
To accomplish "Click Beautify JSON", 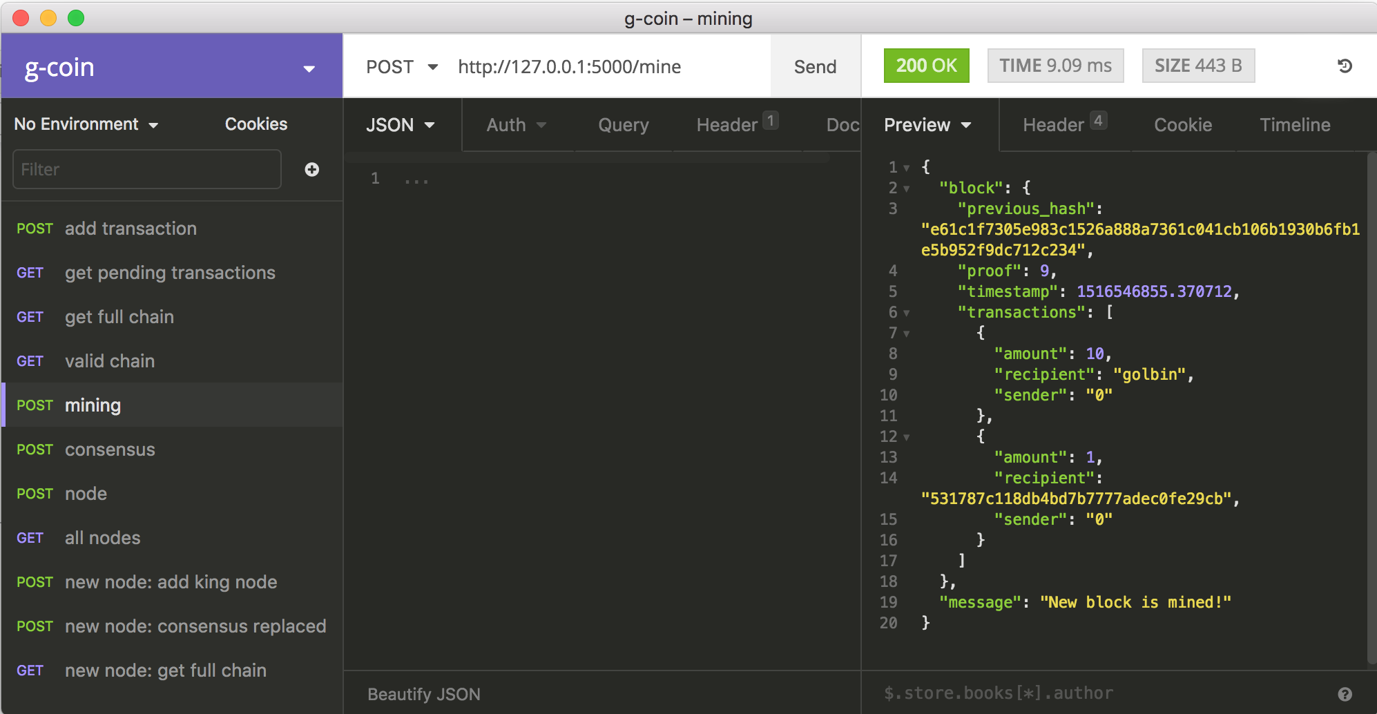I will [424, 694].
